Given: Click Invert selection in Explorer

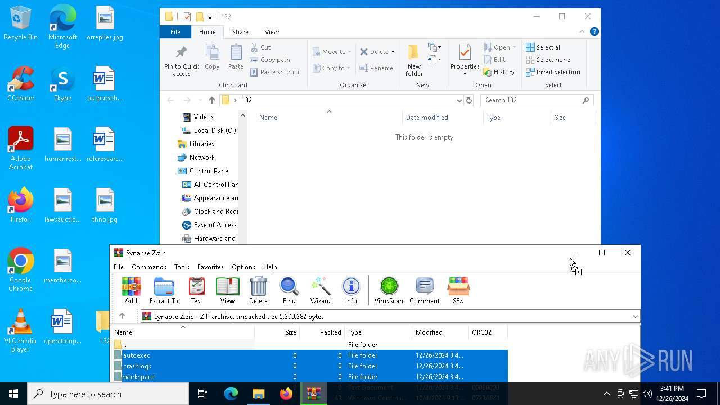Looking at the screenshot, I should pyautogui.click(x=553, y=72).
